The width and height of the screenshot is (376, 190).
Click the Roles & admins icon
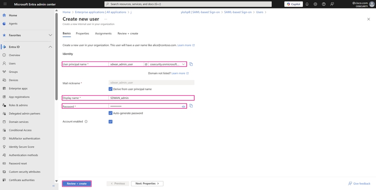click(4, 105)
